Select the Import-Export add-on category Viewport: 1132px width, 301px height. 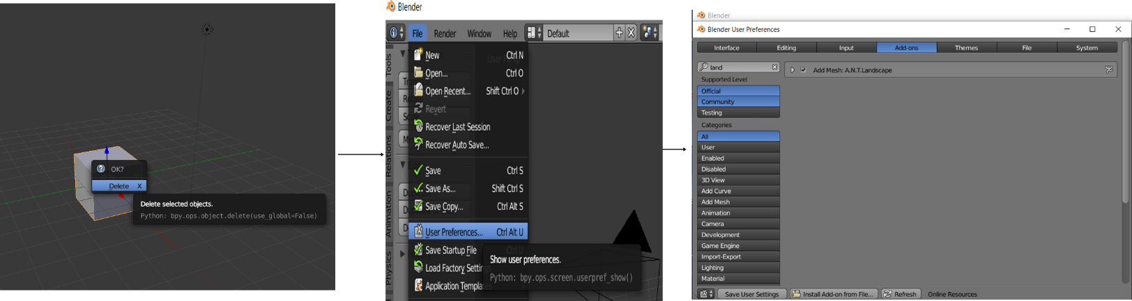[738, 257]
